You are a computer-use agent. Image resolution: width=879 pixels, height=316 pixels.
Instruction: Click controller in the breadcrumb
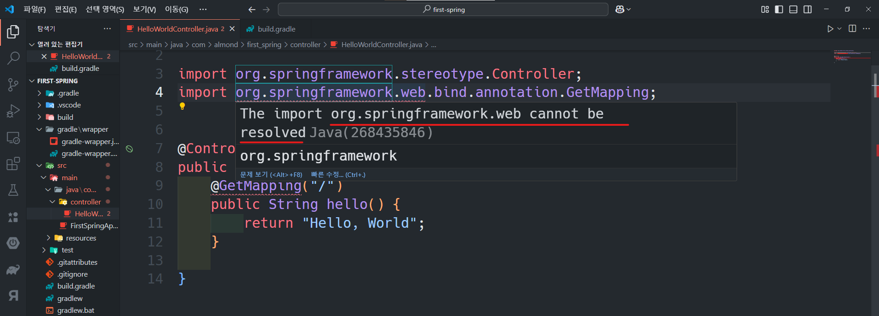305,45
